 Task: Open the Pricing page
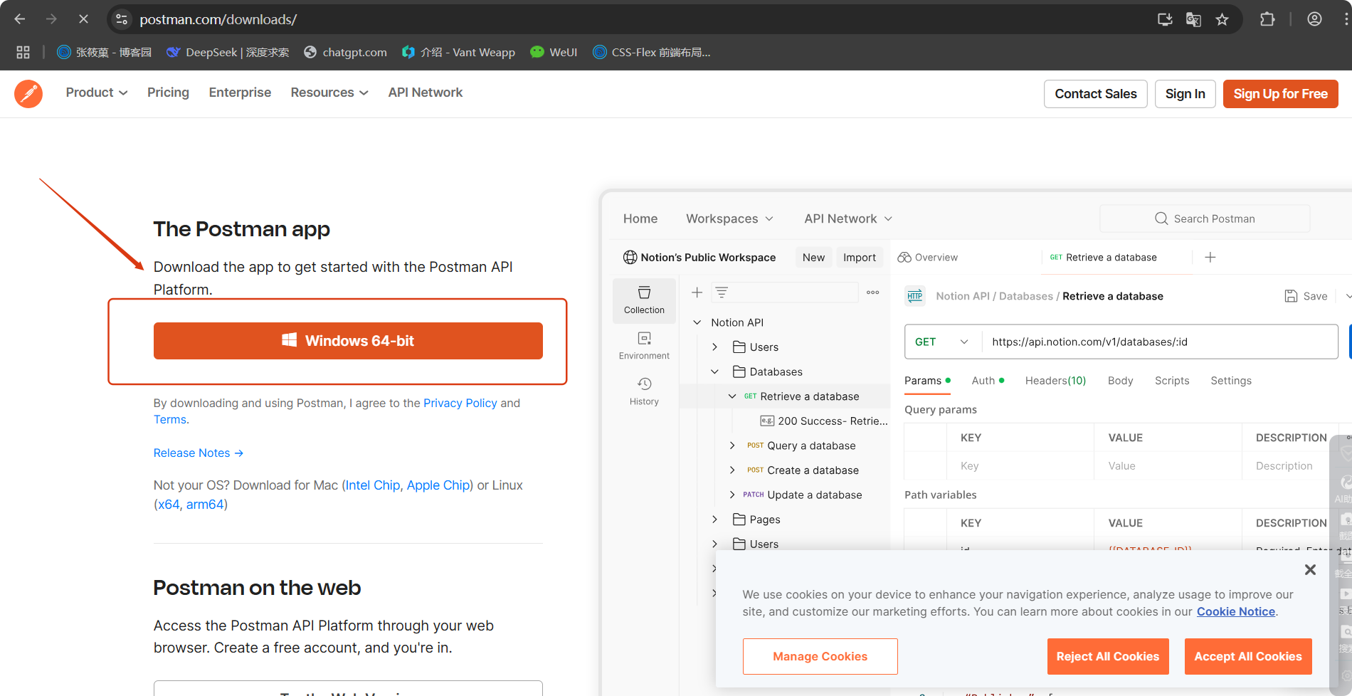tap(168, 93)
